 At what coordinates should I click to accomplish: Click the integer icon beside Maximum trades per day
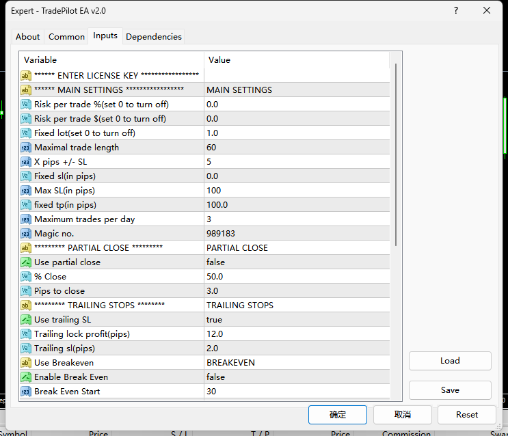[26, 219]
